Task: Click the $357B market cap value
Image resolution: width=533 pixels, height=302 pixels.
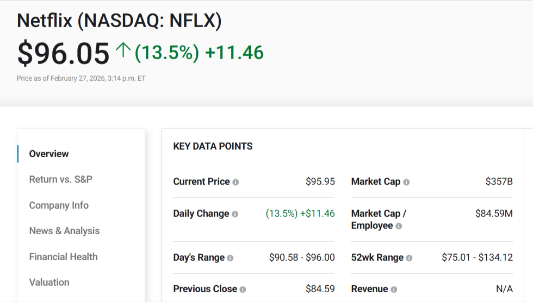Action: pos(499,182)
